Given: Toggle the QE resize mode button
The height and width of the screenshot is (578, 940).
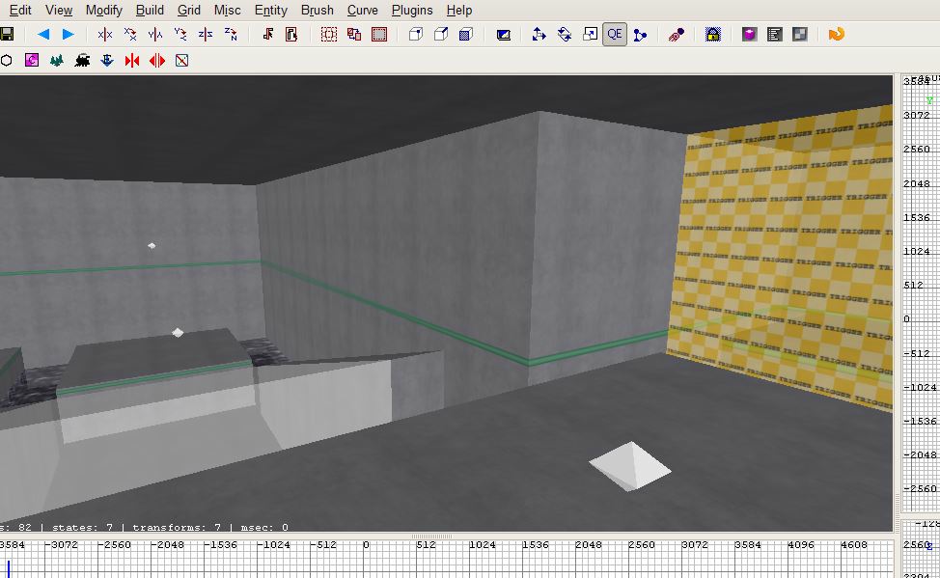Looking at the screenshot, I should [x=615, y=35].
